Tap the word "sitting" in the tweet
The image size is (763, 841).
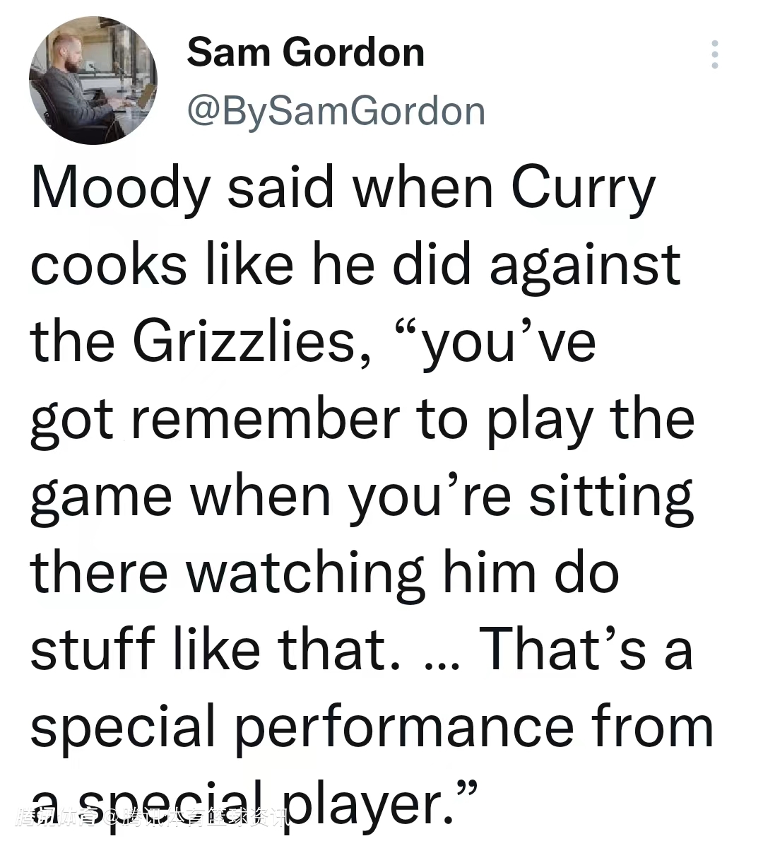(612, 496)
